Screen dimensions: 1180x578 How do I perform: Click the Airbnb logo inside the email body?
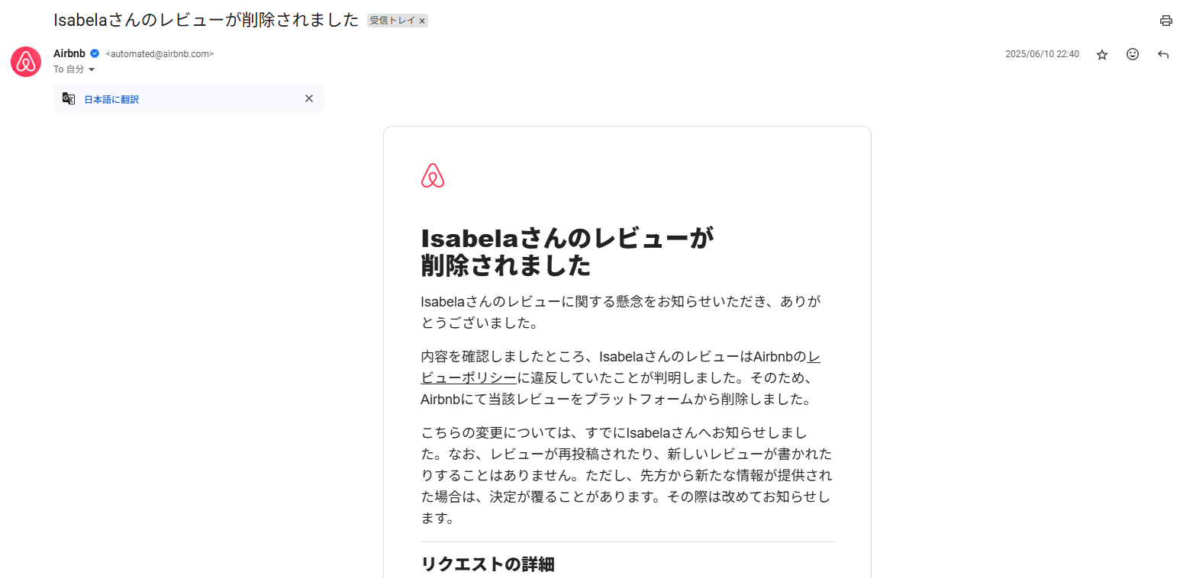[433, 175]
